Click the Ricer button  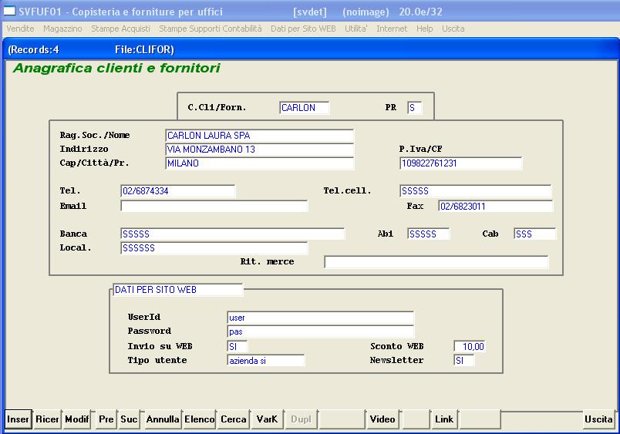click(x=47, y=419)
